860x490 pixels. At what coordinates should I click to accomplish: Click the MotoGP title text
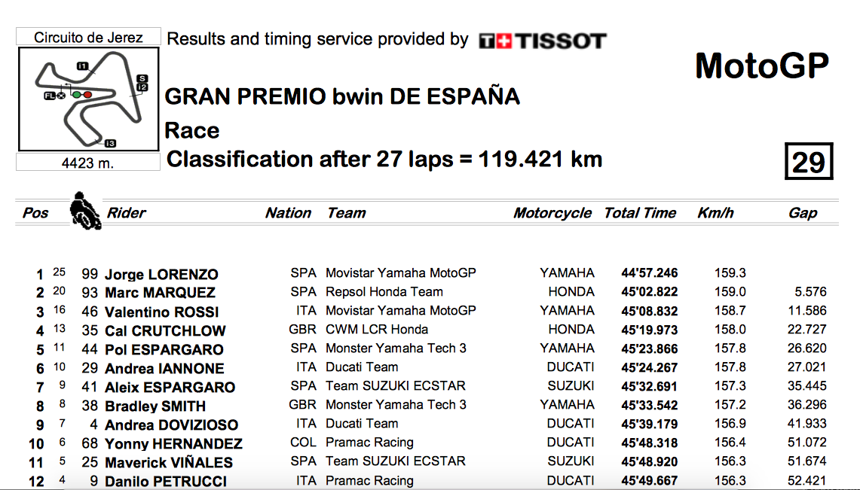762,66
